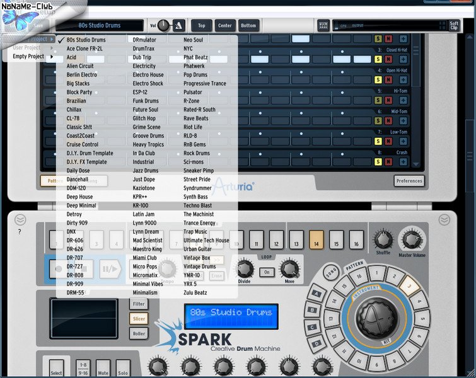Collapse panel with the top-right chevron icon
This screenshot has width=476, height=378.
pyautogui.click(x=445, y=219)
